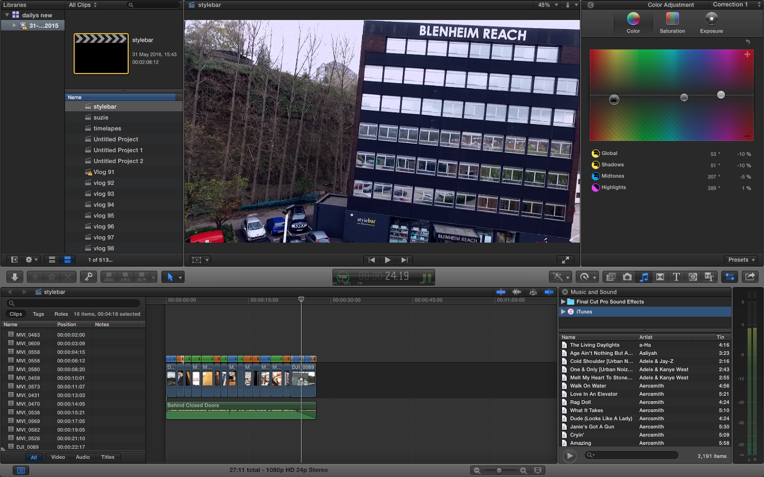Select the Clips tab in Timeline Index

[16, 314]
